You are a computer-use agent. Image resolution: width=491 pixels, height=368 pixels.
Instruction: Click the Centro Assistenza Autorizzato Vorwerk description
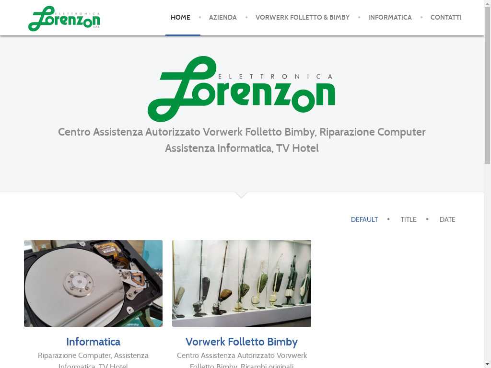[x=242, y=360]
